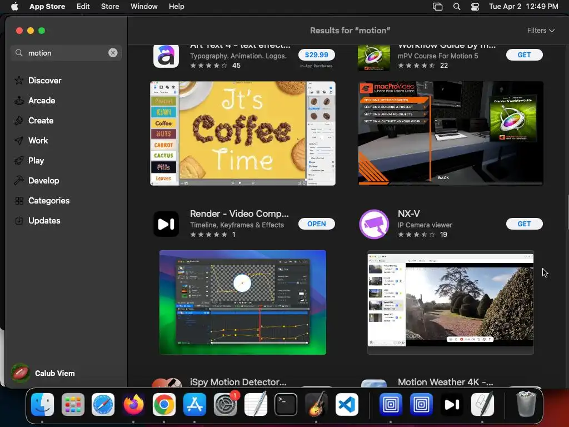Click the App Store icon in the dock
Screen dimensions: 569x427
click(x=194, y=404)
